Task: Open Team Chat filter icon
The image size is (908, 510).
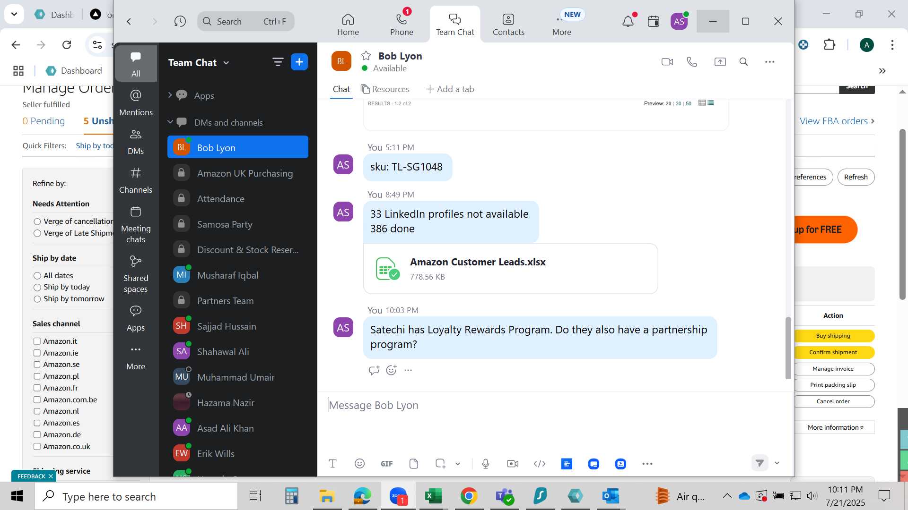Action: (278, 62)
